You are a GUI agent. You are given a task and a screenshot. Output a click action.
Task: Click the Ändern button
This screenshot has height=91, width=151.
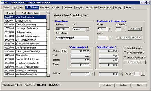coord(123,85)
